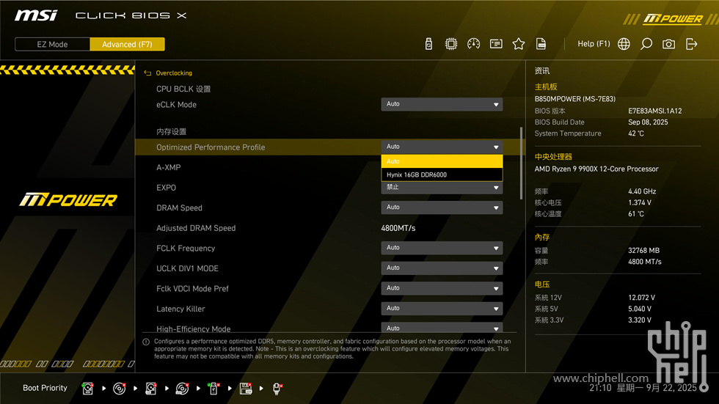Select the USB CD/DVD boot icon
Image resolution: width=719 pixels, height=404 pixels.
182,389
